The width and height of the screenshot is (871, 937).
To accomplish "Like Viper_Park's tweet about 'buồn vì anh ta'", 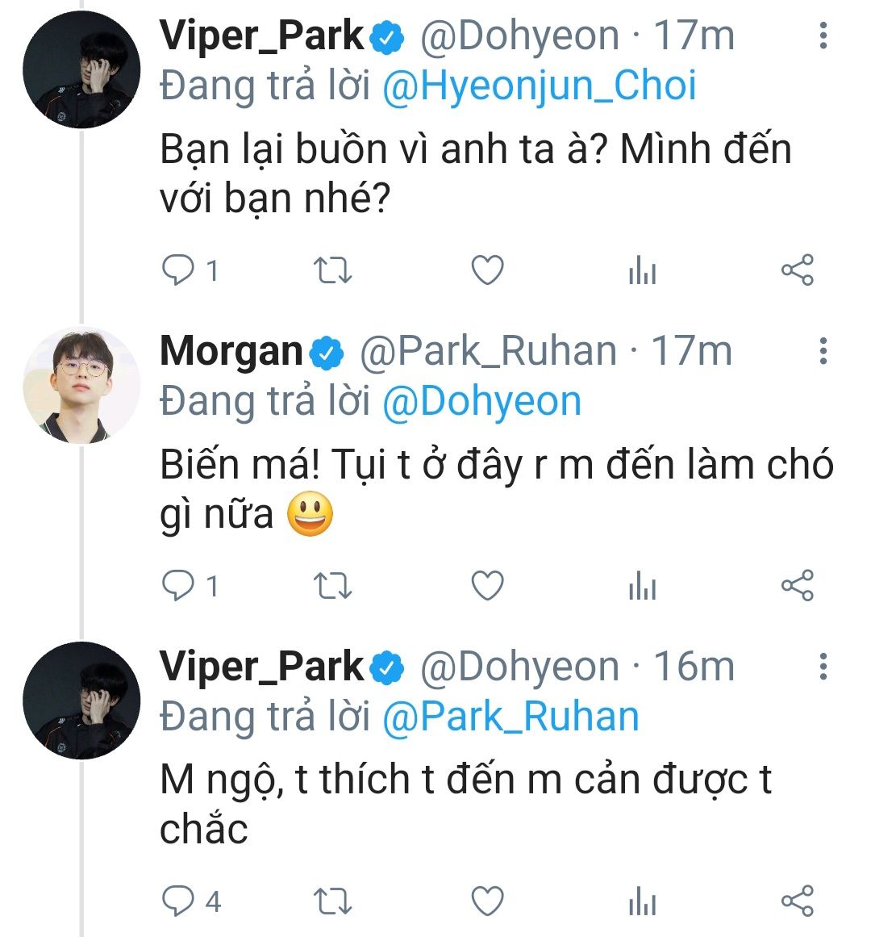I will tap(487, 270).
